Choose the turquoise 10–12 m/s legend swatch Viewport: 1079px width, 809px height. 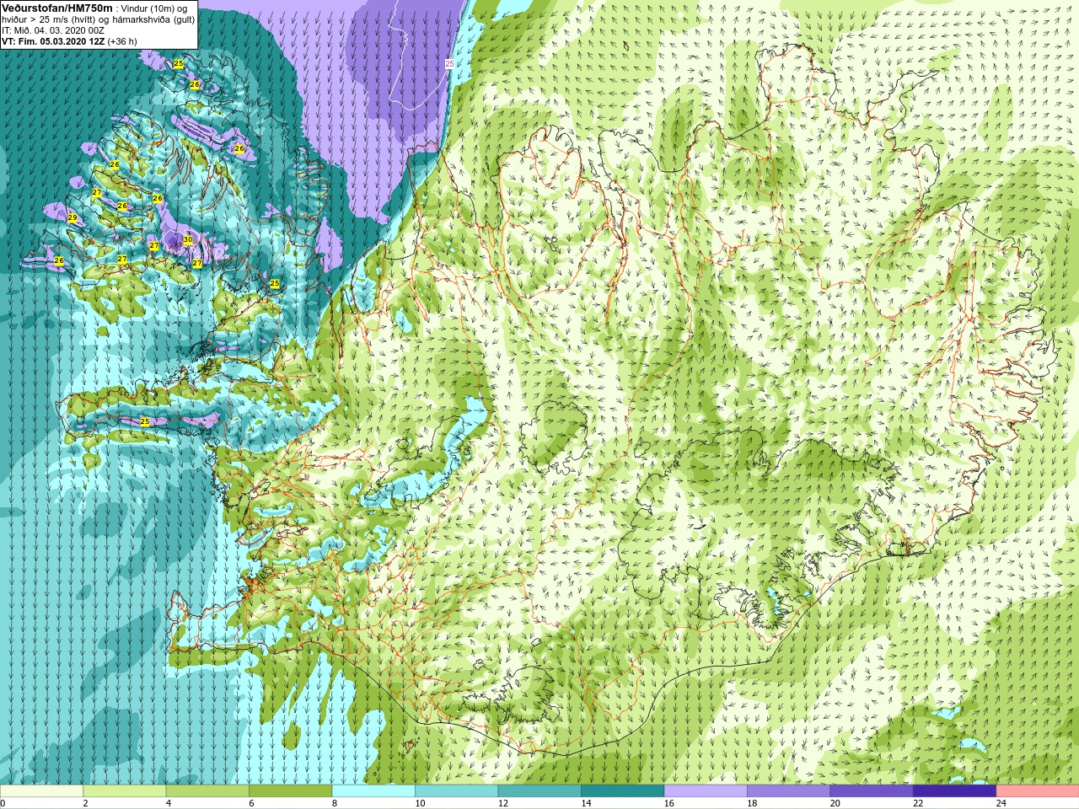456,791
